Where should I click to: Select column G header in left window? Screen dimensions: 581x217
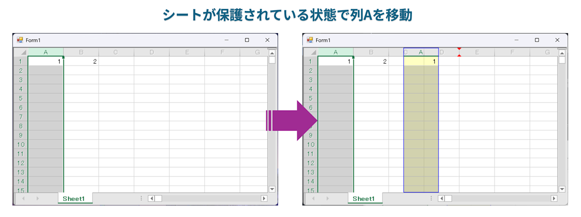[254, 52]
